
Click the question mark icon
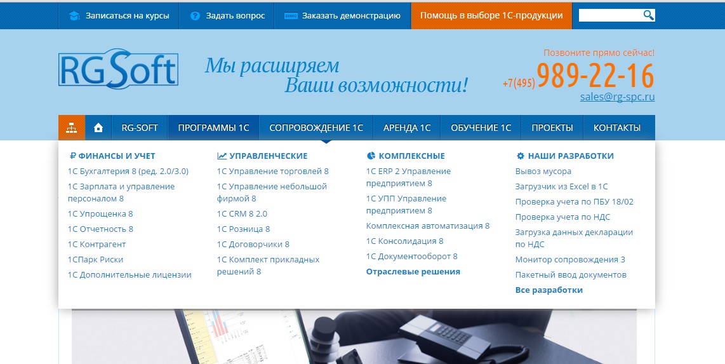click(195, 16)
